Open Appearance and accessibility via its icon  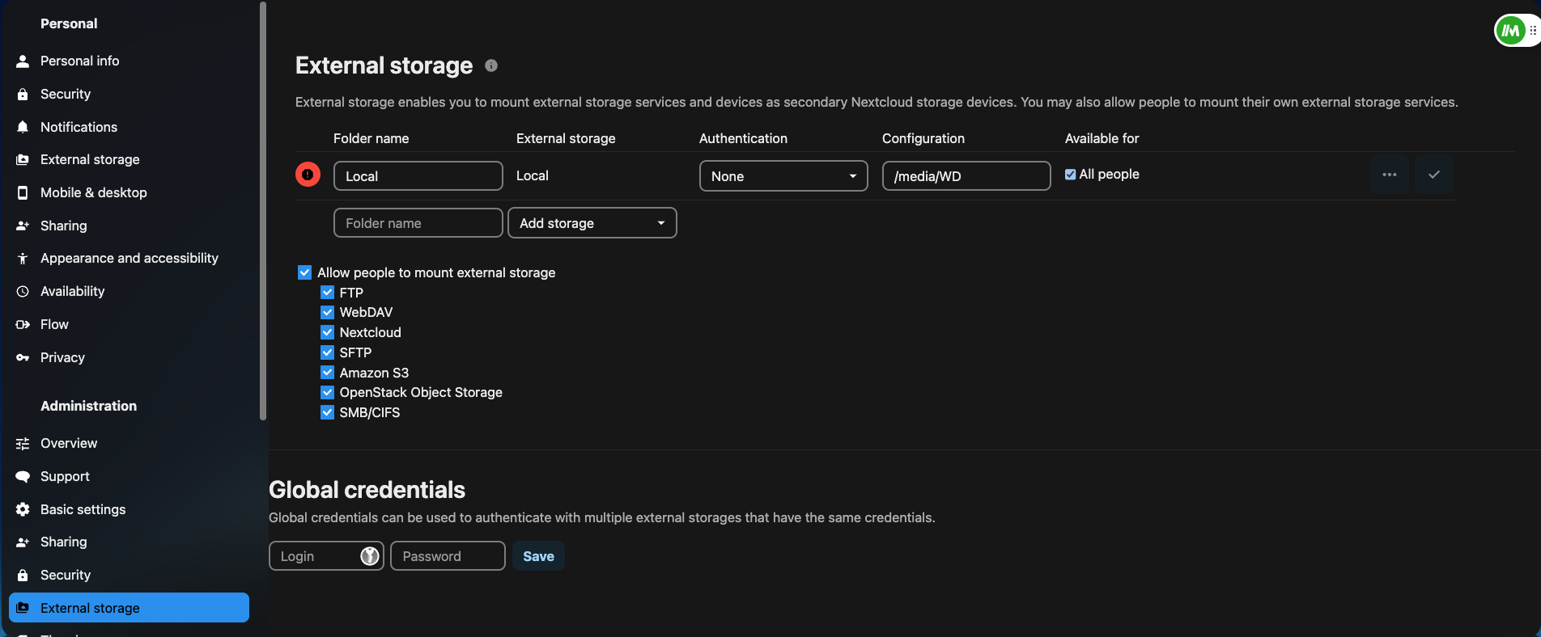23,259
